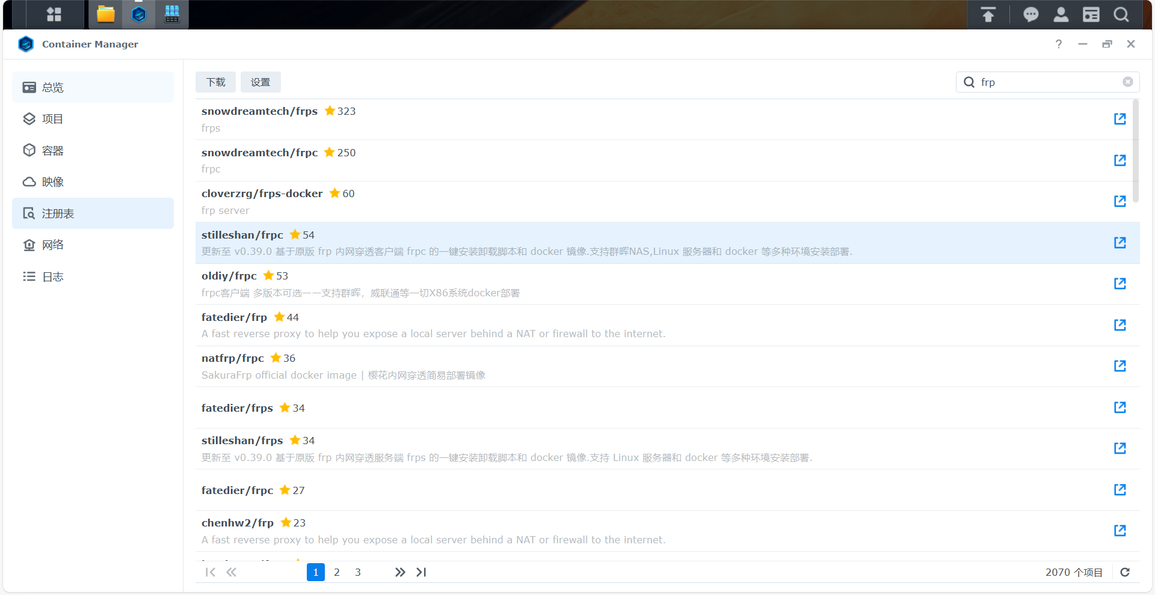Open external link for fatedier/frpc

pyautogui.click(x=1120, y=490)
